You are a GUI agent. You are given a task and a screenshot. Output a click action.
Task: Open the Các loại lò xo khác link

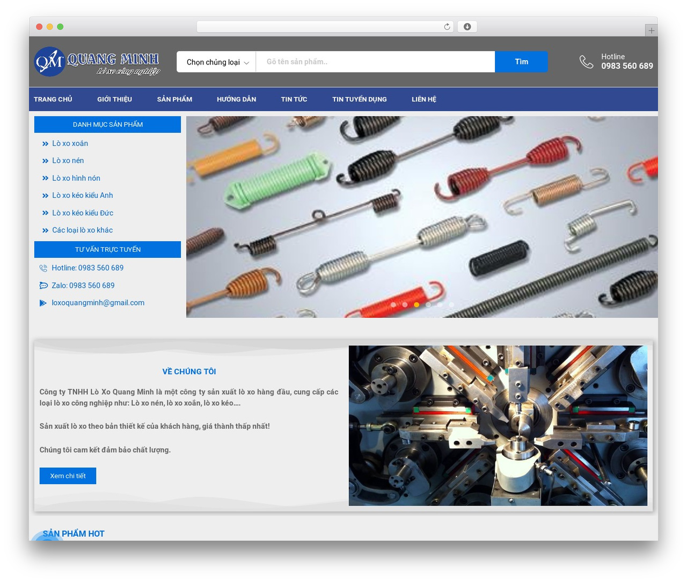(x=82, y=230)
